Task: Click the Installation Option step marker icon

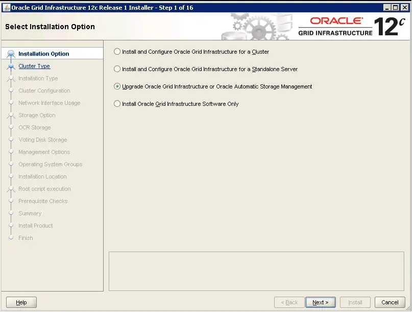Action: 11,54
